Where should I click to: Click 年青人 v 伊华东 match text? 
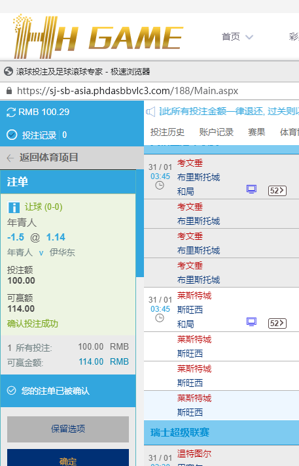point(41,253)
